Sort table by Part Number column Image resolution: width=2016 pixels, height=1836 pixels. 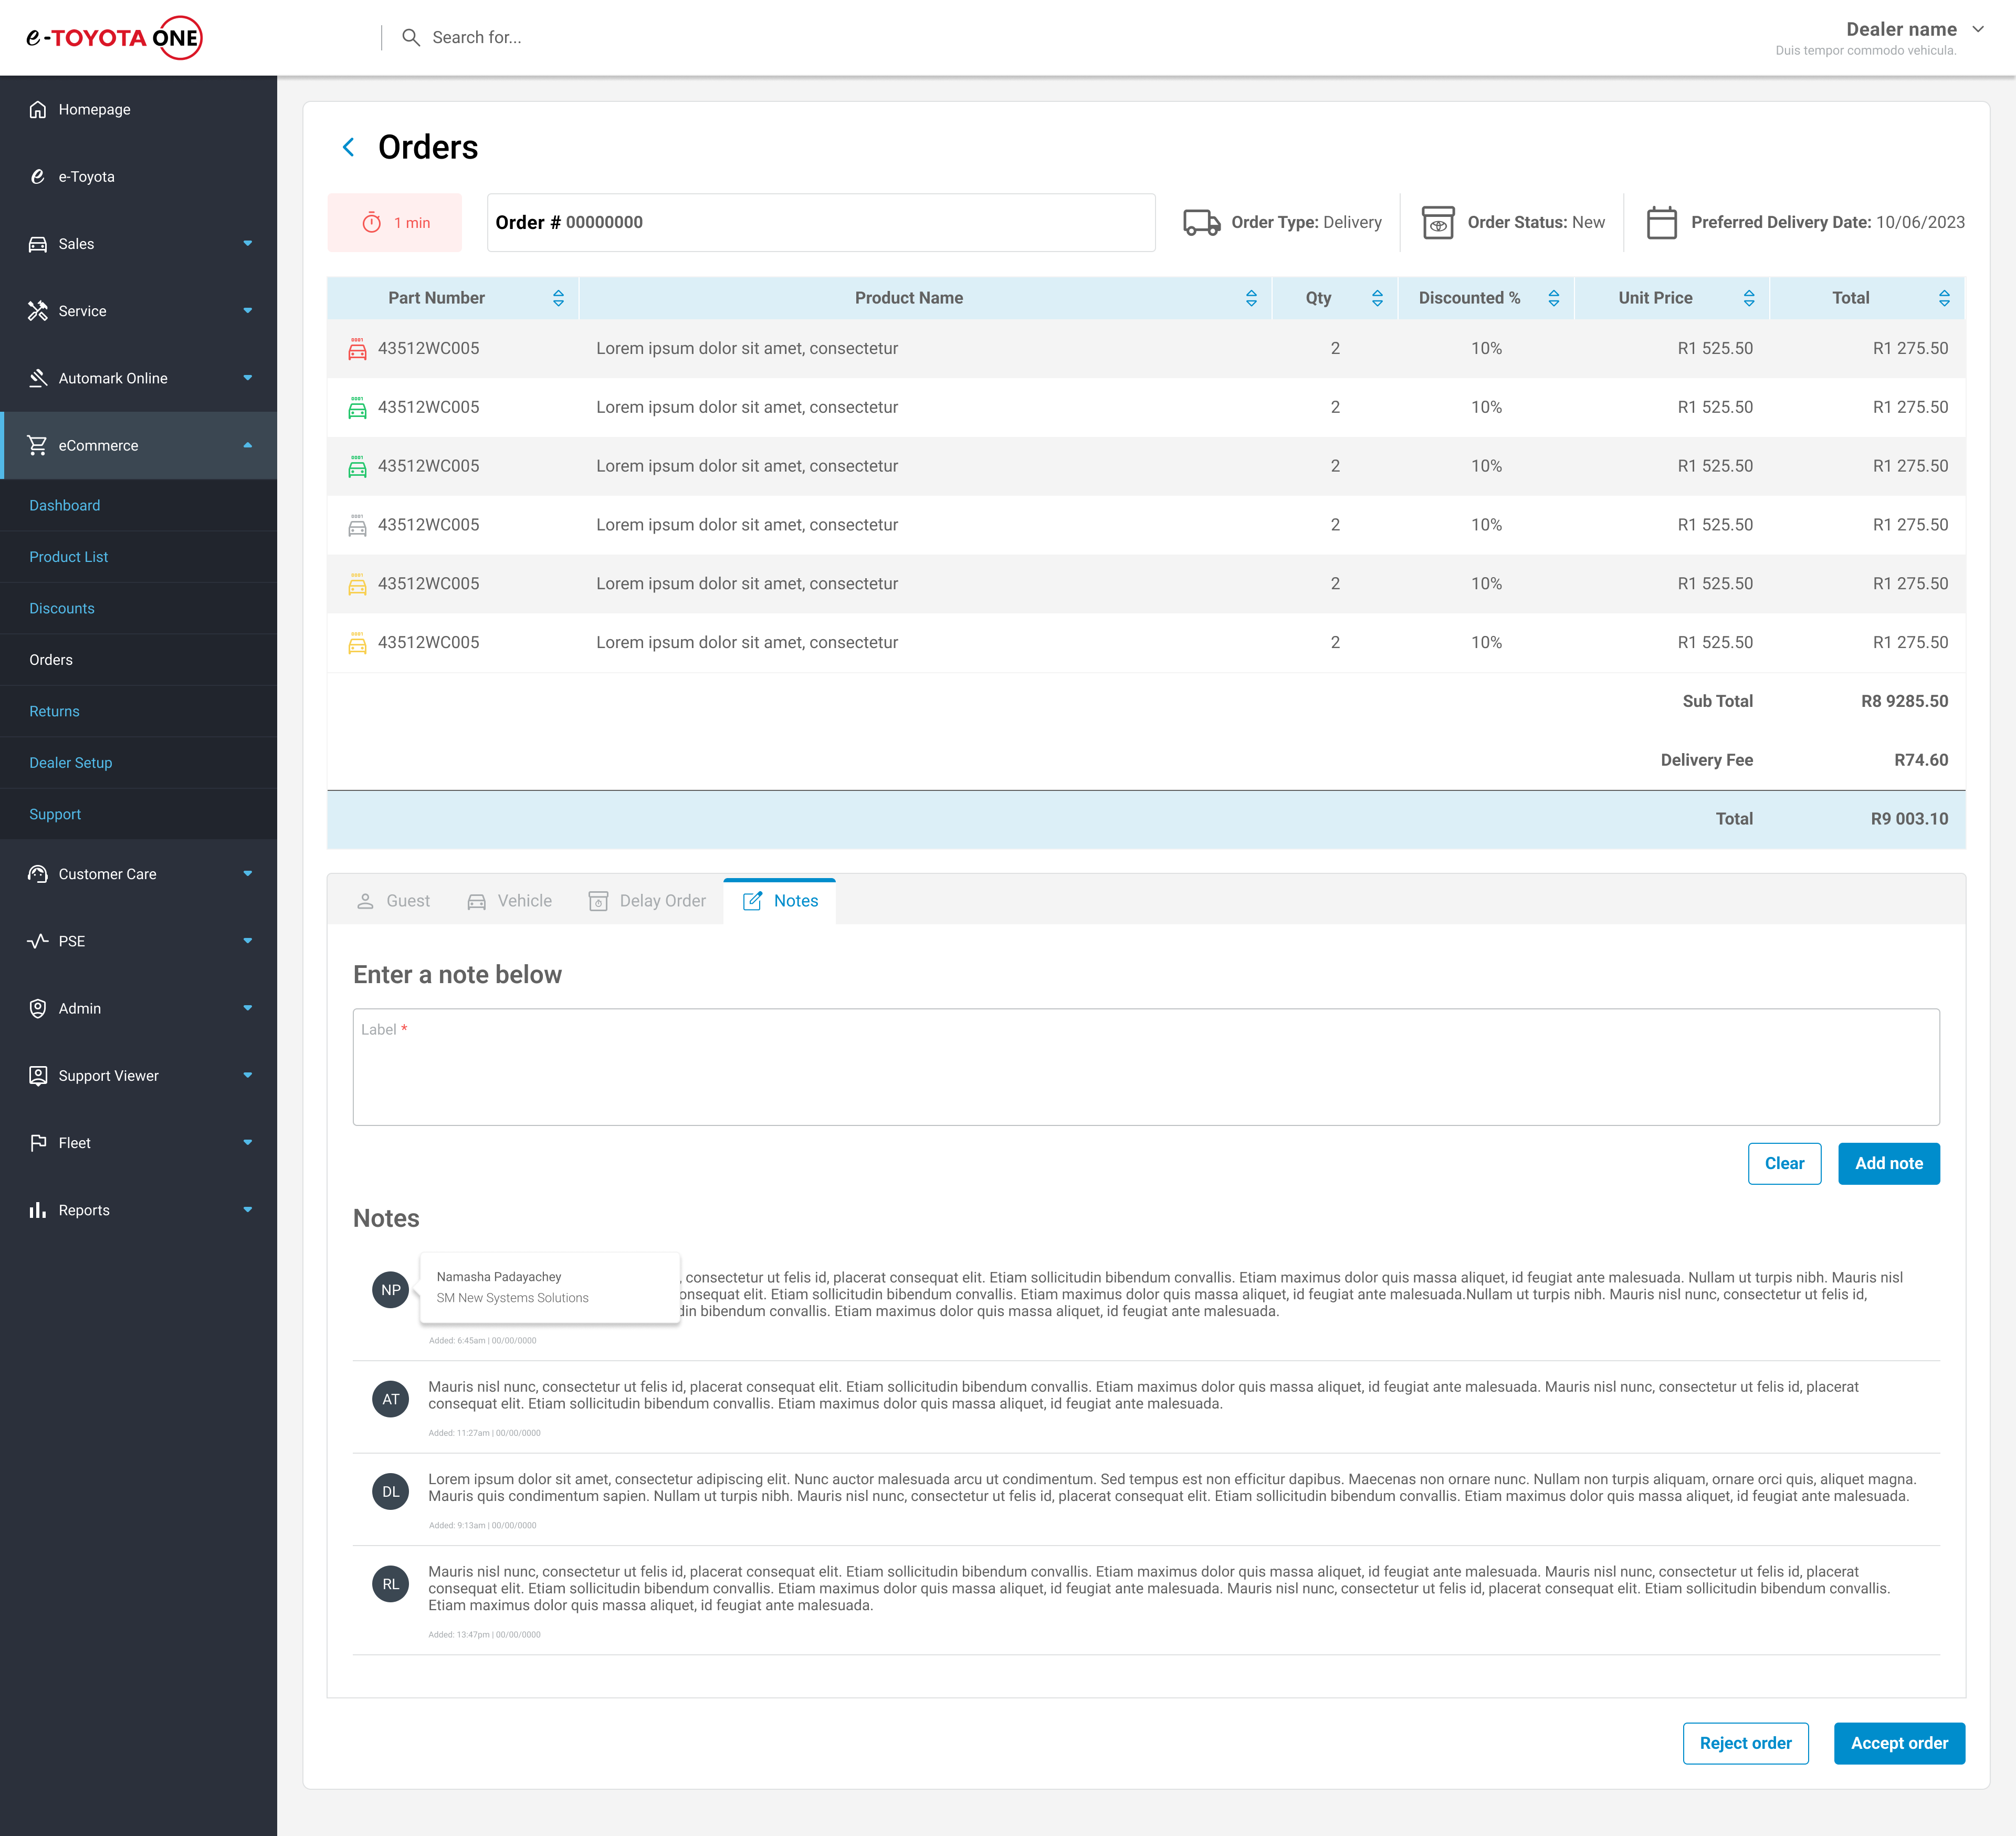click(558, 298)
